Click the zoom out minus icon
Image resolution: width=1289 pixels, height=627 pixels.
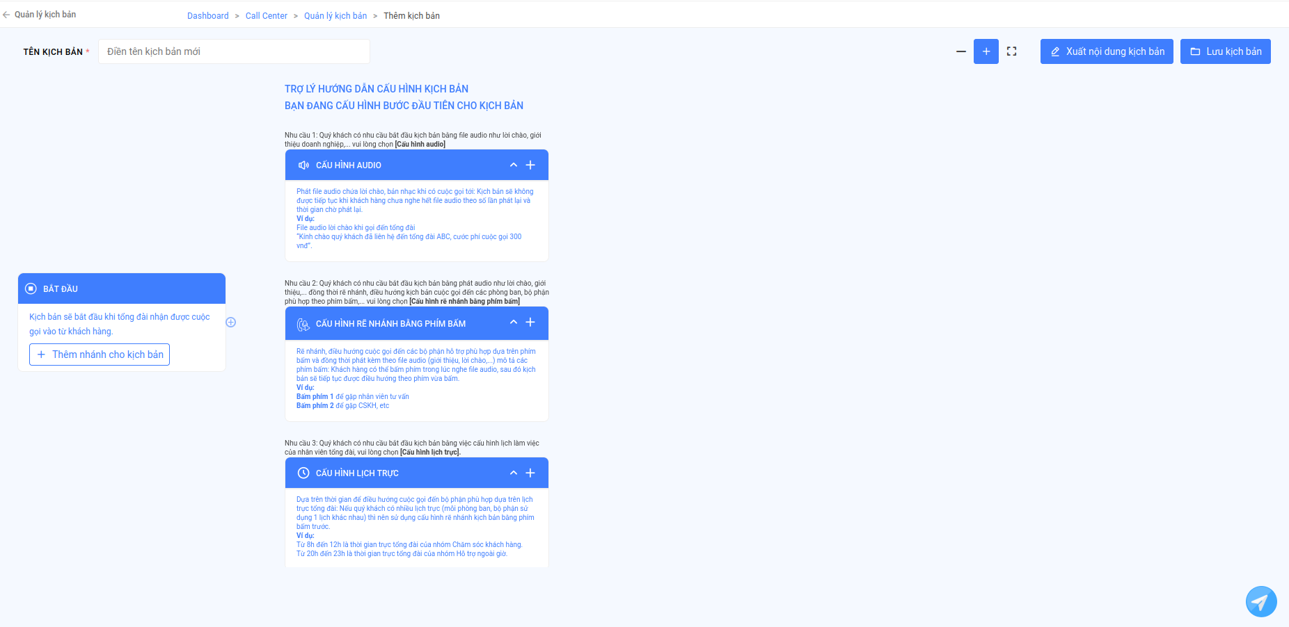pos(960,51)
